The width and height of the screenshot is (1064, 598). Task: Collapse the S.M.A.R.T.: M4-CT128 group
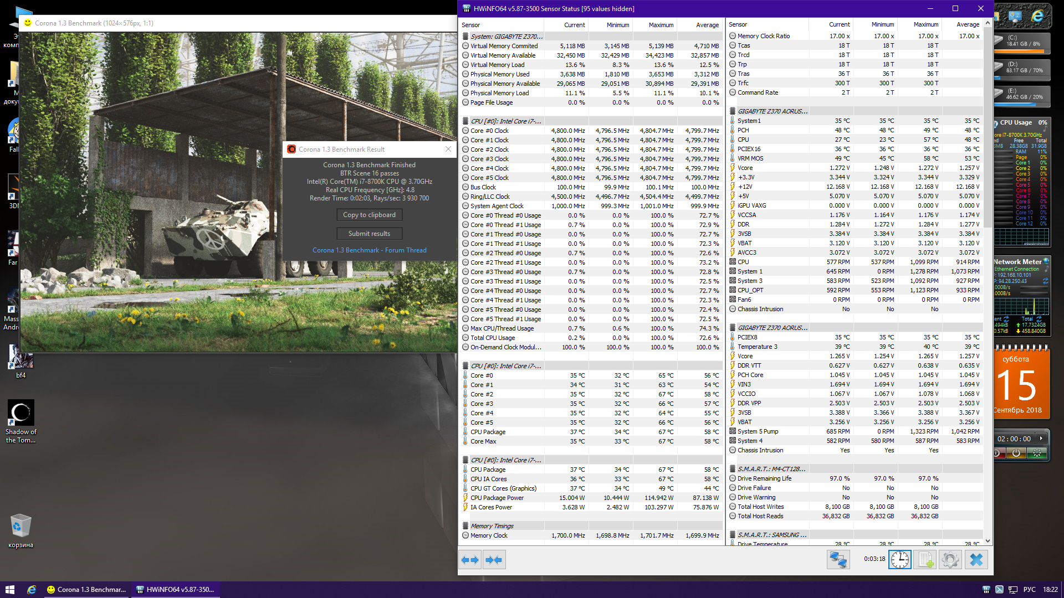click(771, 469)
